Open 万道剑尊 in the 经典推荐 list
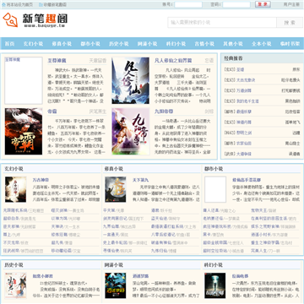This screenshot has width=304, height=304. (244, 90)
